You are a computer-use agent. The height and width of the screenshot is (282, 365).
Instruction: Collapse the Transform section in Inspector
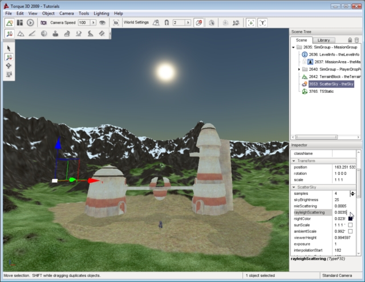click(x=294, y=161)
